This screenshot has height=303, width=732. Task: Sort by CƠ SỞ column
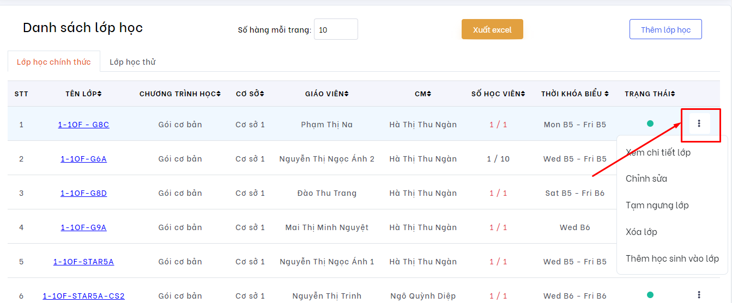[x=250, y=94]
